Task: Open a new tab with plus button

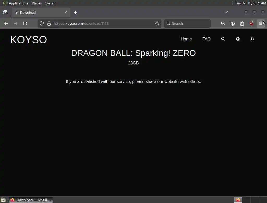Action: click(75, 13)
